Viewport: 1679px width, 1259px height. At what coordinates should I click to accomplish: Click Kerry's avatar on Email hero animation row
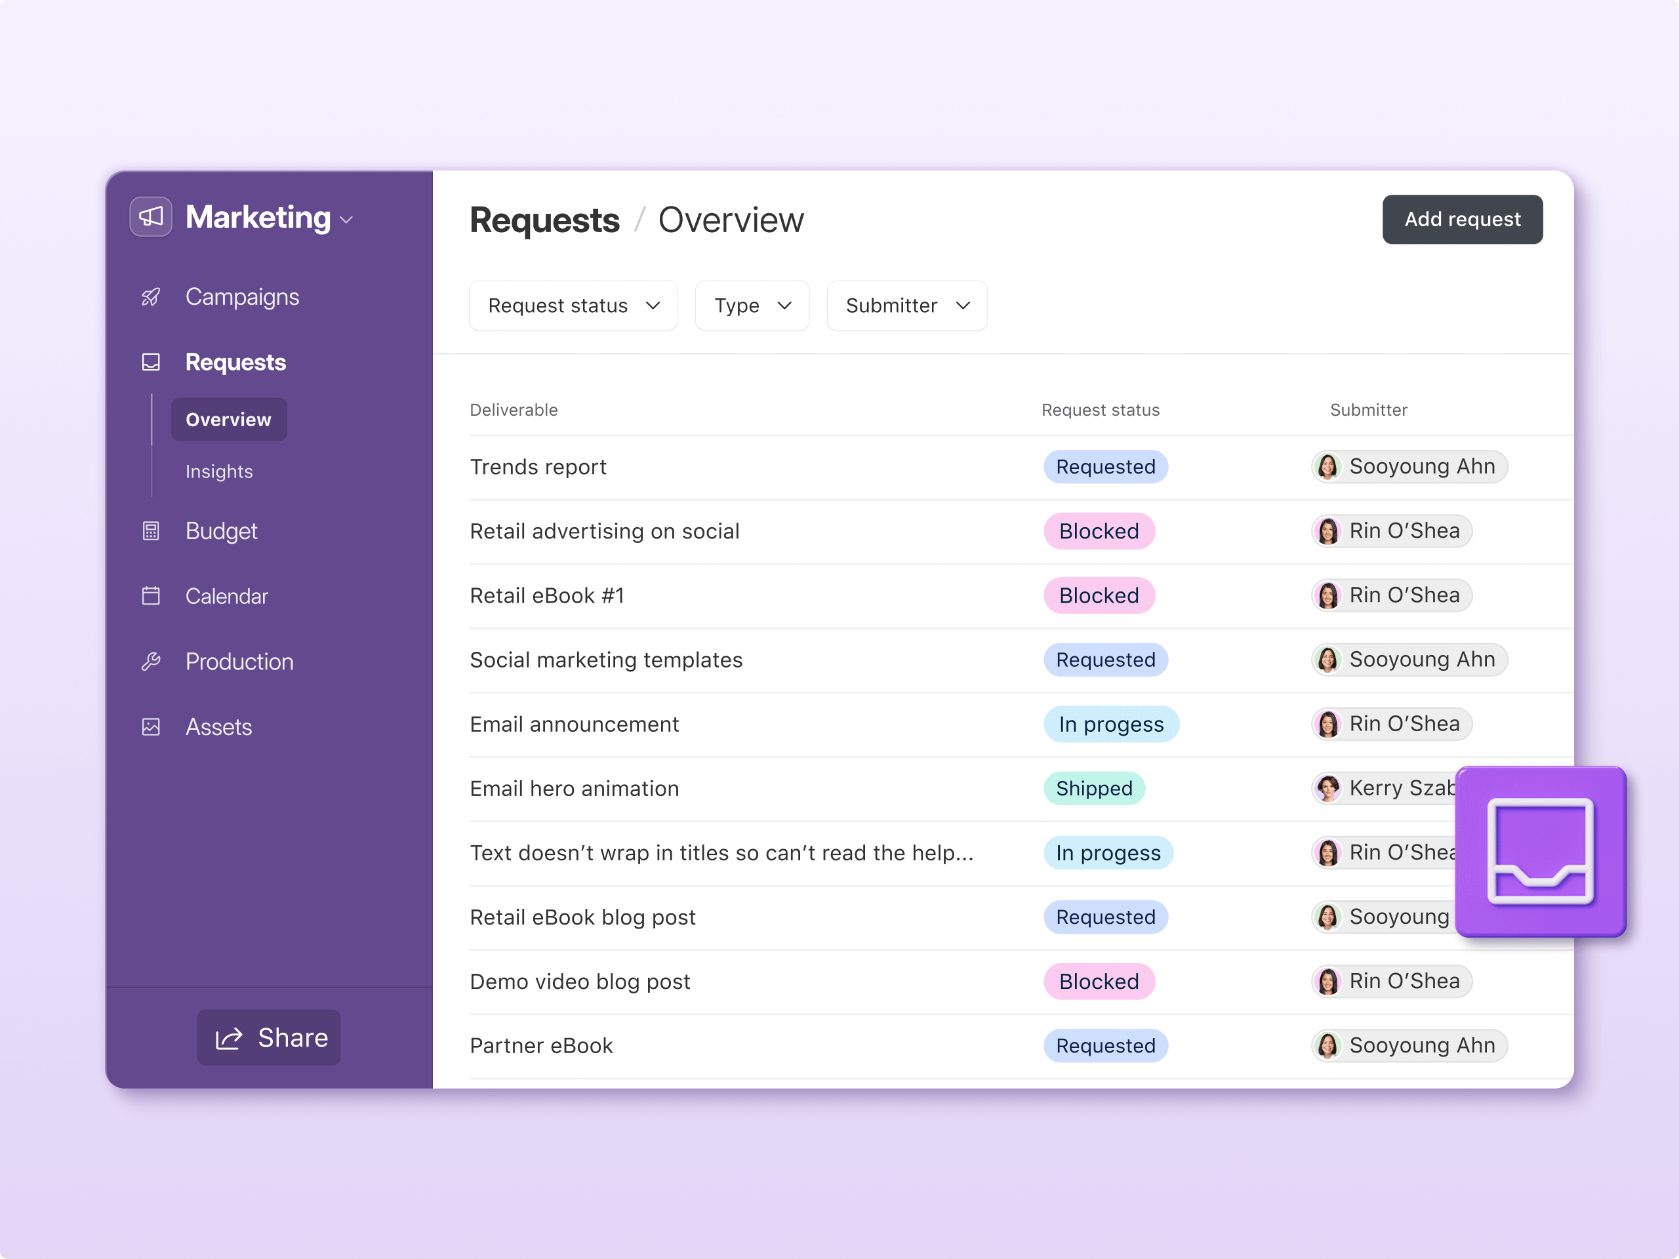pyautogui.click(x=1327, y=788)
